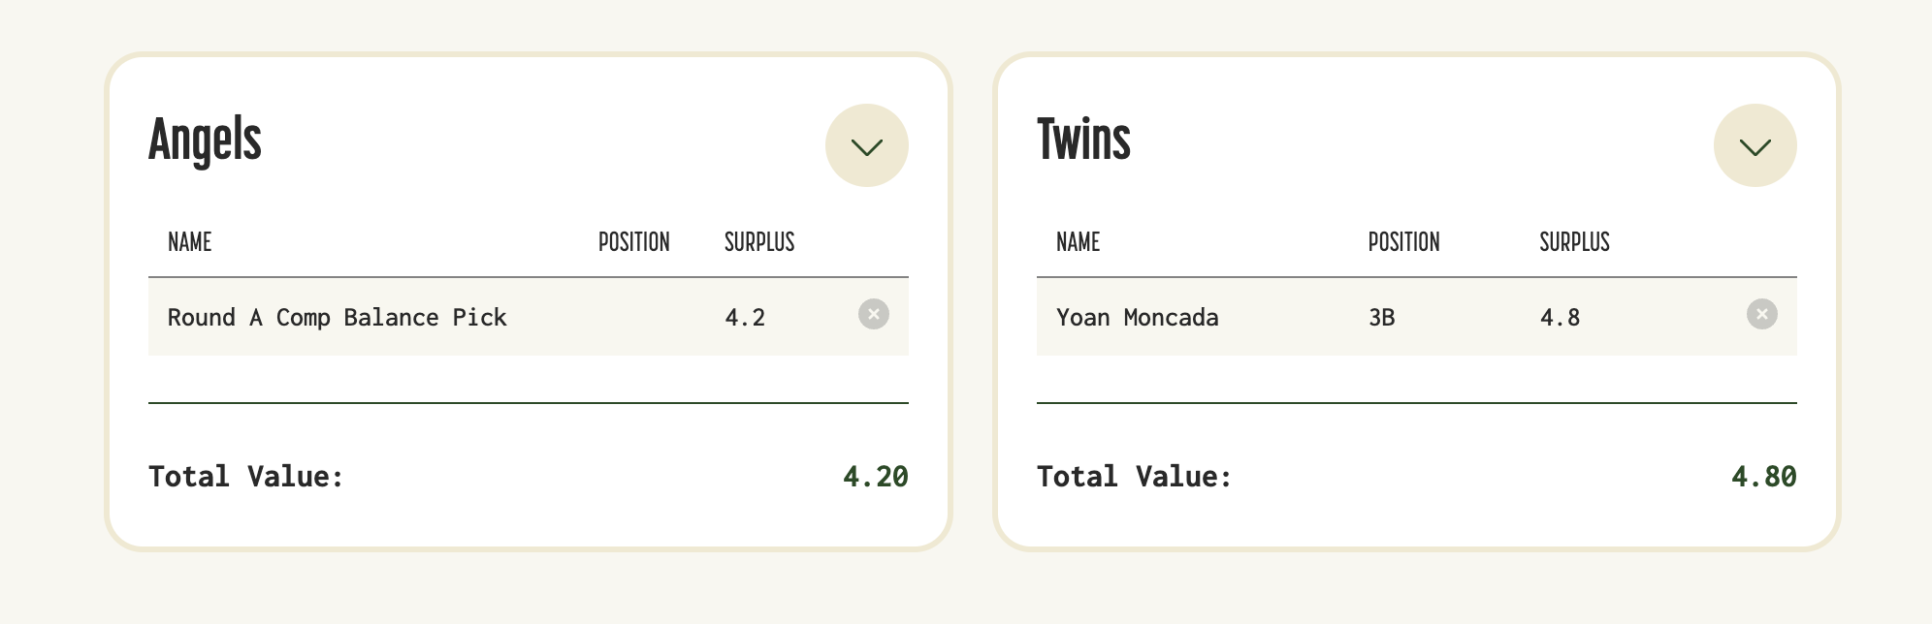Select the 4.8 surplus value for Moncada

[x=1560, y=318]
